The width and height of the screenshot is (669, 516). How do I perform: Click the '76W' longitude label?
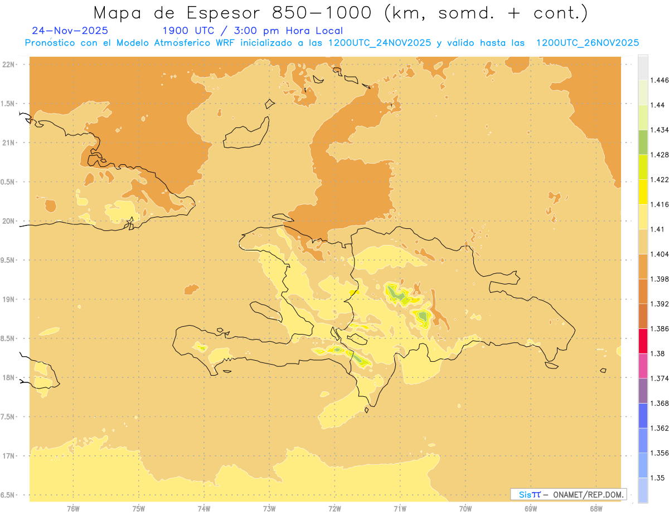click(73, 509)
